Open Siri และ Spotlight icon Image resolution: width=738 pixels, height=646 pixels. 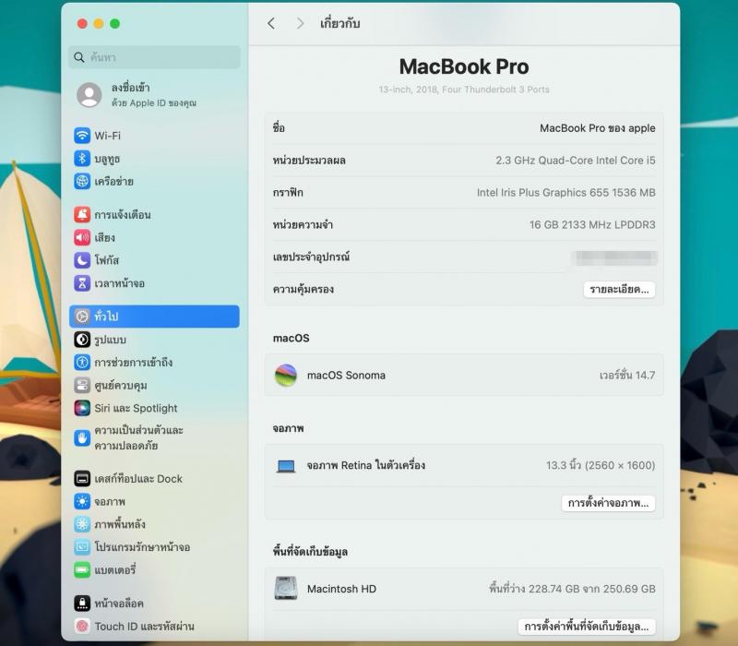click(x=83, y=408)
